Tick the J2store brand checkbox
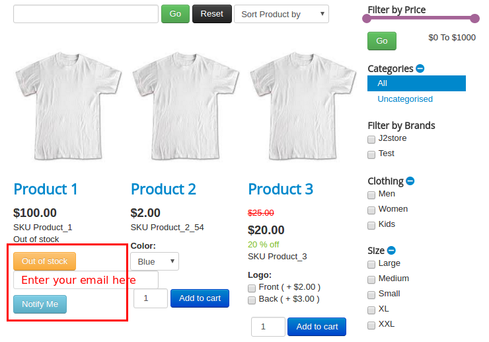This screenshot has height=342, width=489. (x=371, y=139)
